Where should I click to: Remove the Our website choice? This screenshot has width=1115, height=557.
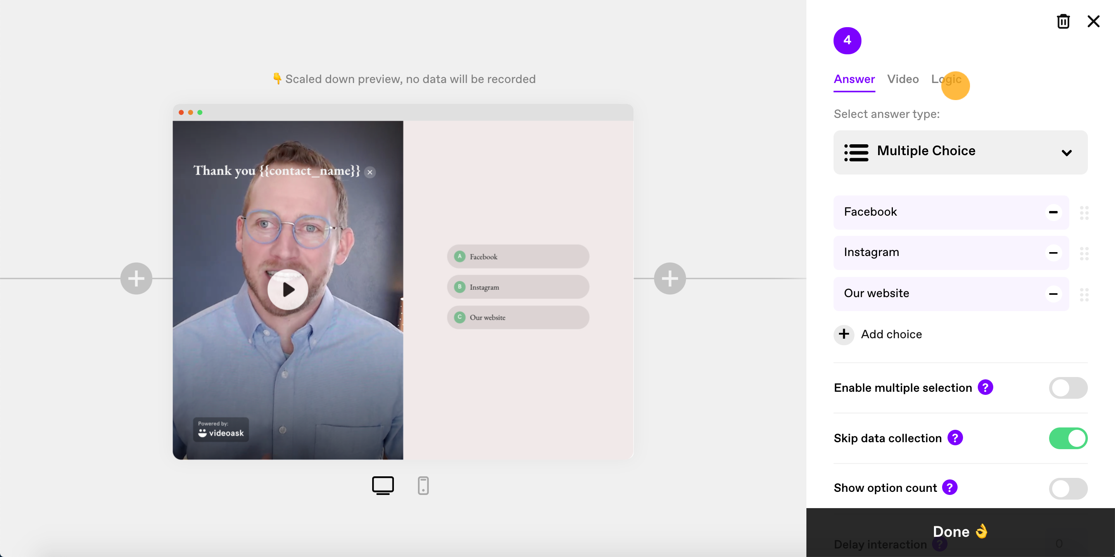point(1053,294)
